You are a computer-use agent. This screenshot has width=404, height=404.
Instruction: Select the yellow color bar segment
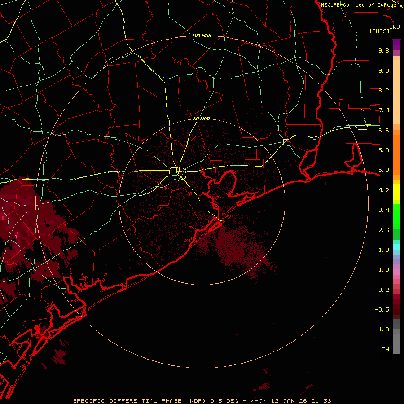coord(396,192)
